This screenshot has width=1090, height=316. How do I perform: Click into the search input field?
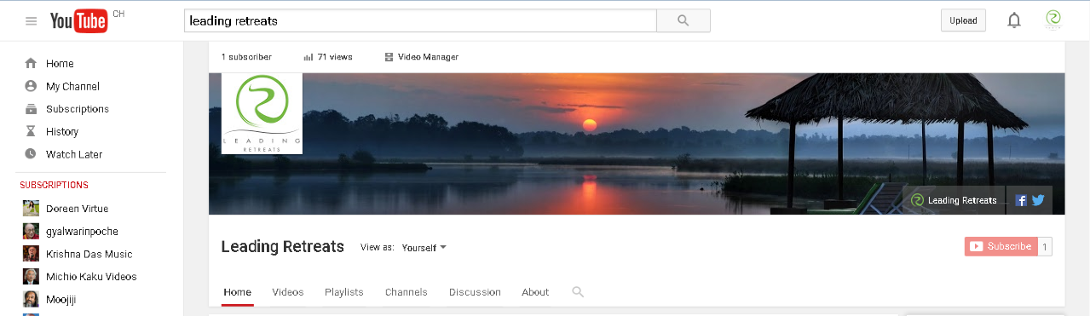click(x=420, y=21)
